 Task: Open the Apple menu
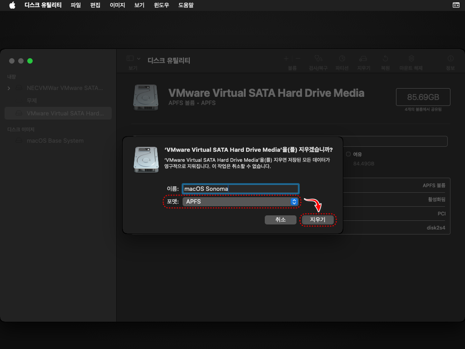(x=12, y=5)
